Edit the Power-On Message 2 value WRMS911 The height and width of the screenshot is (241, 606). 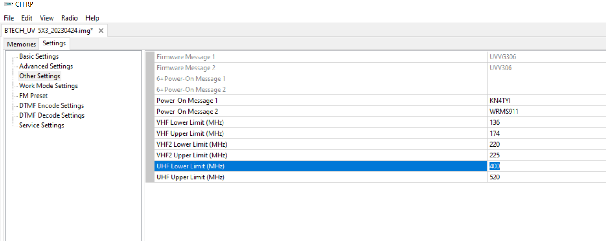coord(546,112)
